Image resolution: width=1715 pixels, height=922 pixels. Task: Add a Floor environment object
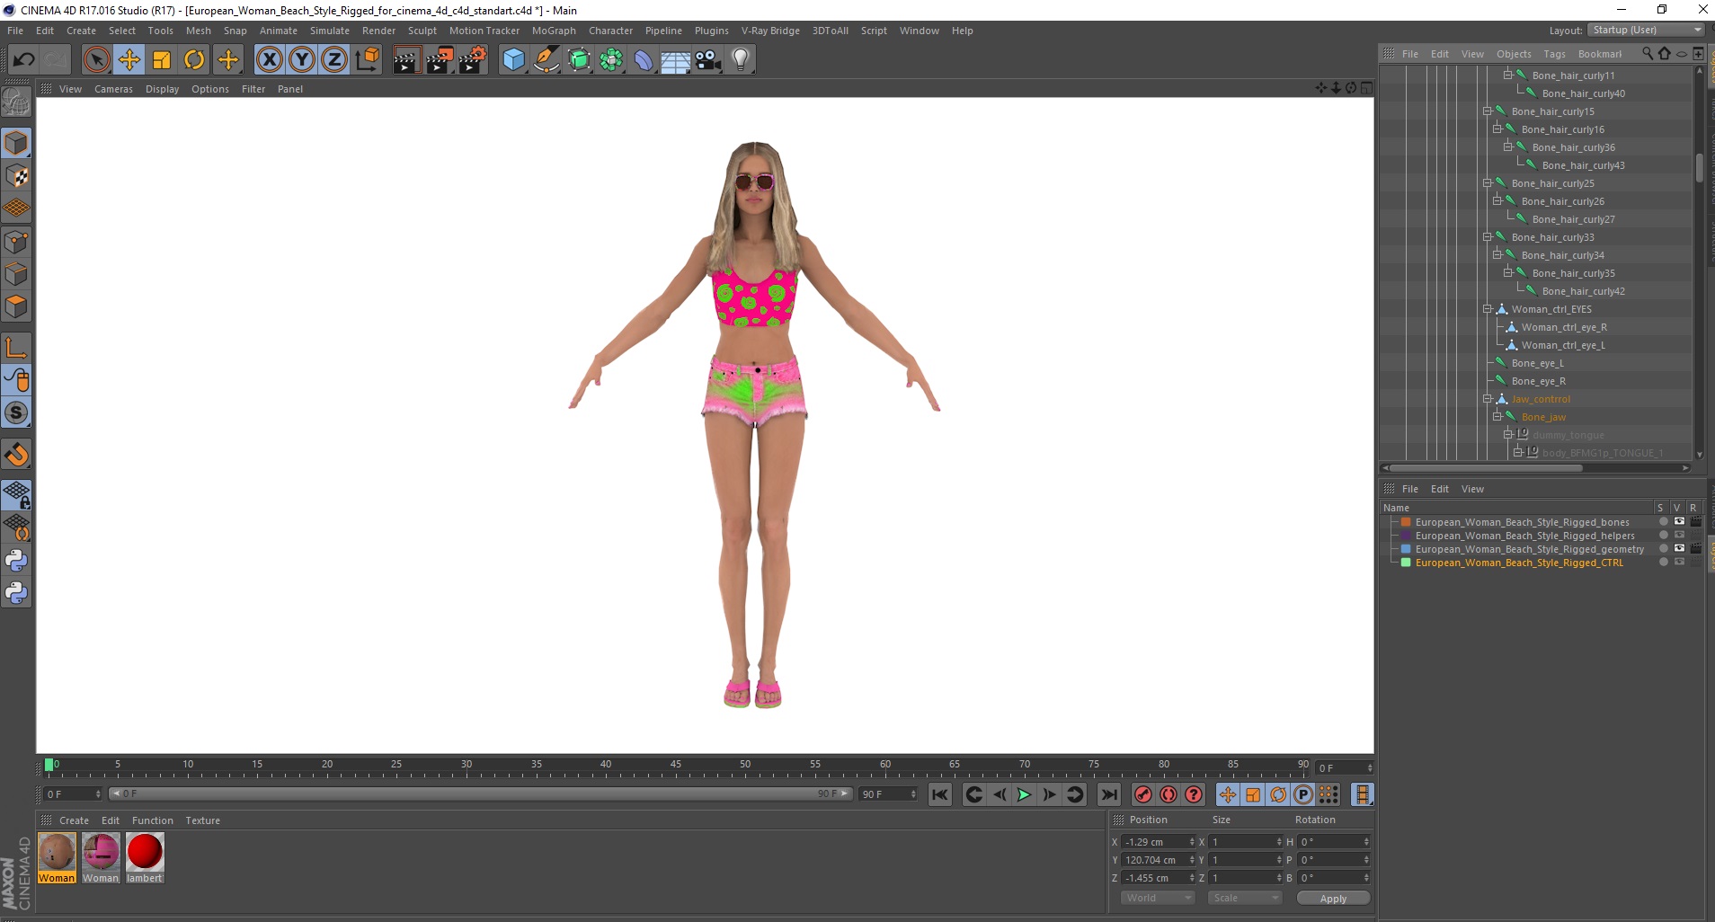(675, 60)
